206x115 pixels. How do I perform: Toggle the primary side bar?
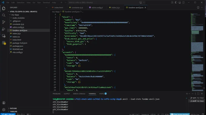(x=176, y=2)
